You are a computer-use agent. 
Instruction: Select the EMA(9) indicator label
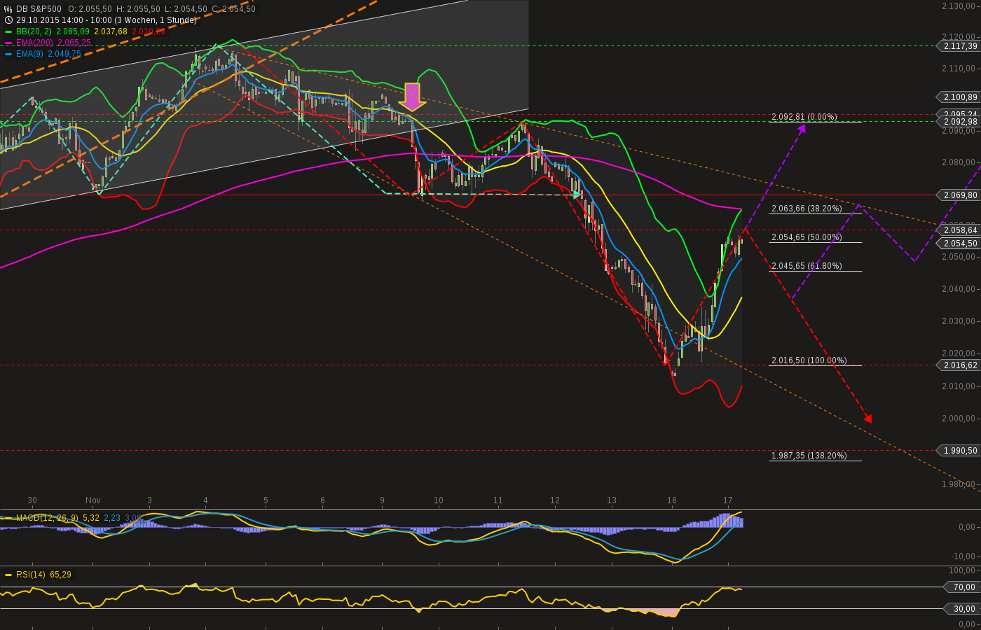(x=31, y=54)
